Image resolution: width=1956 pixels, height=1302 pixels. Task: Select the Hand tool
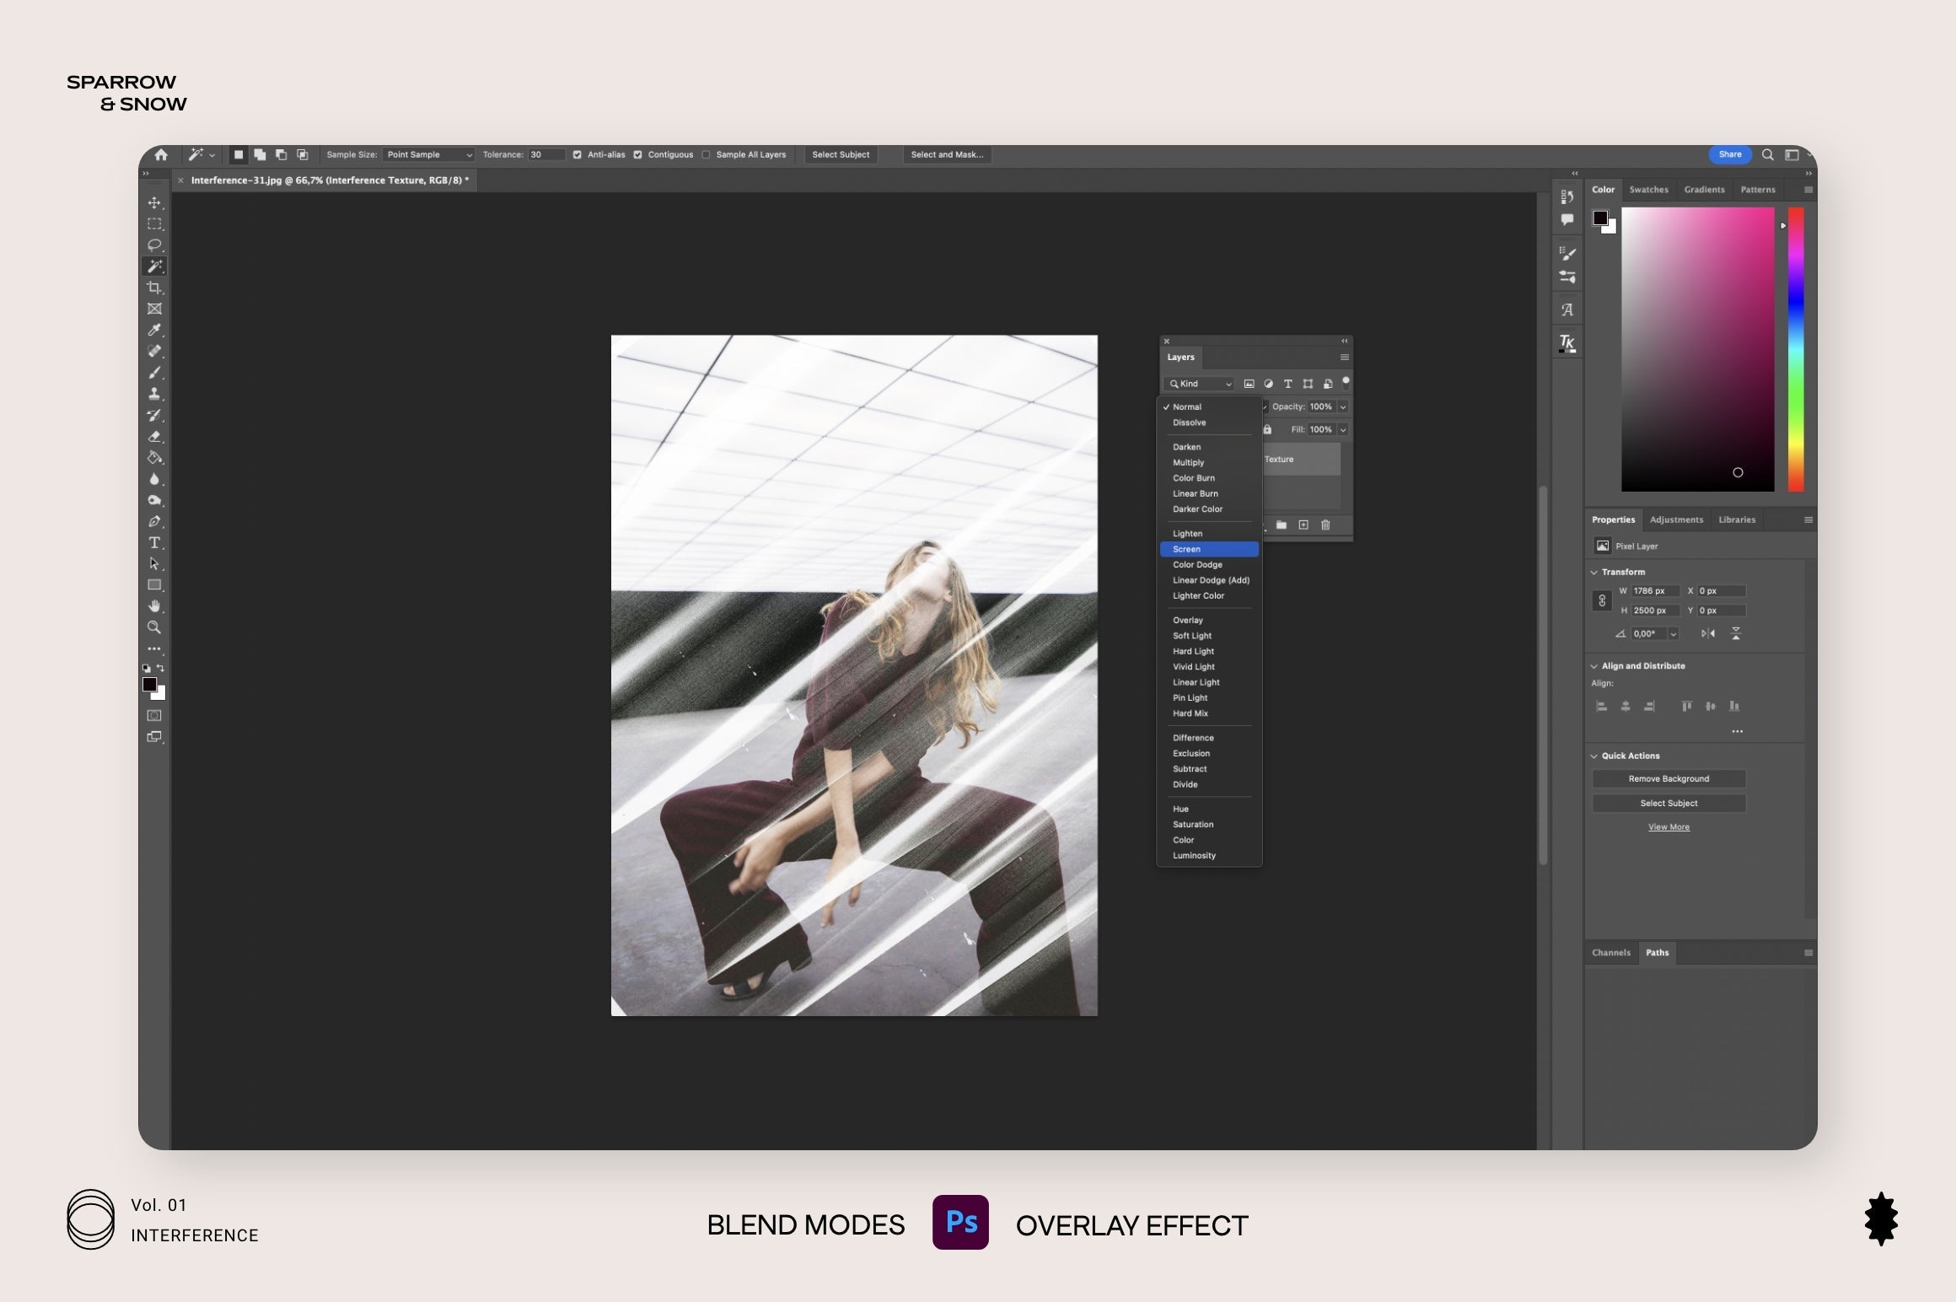pos(154,606)
